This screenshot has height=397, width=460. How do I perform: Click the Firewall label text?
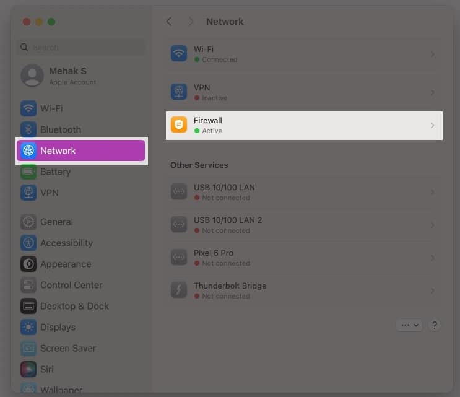click(x=208, y=120)
